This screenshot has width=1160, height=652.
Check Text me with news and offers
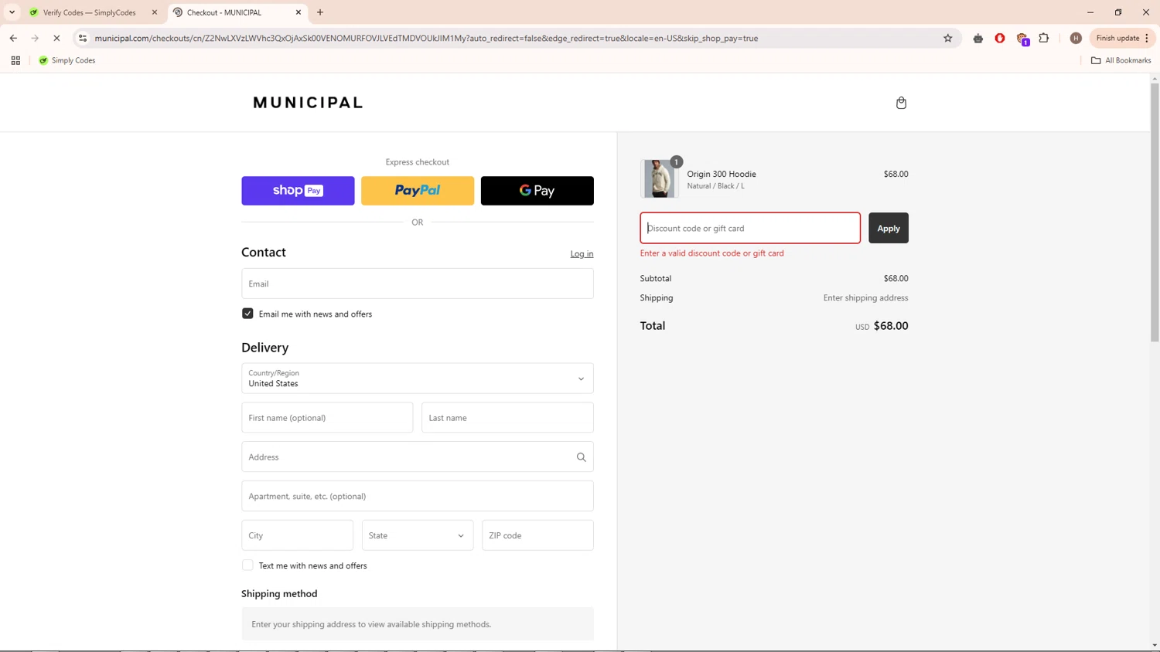[247, 565]
